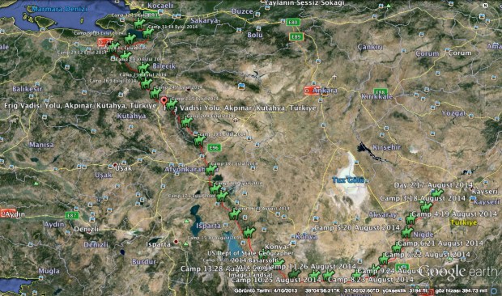The width and height of the screenshot is (502, 296).
Task: Click the camel placemark at Camp 6.21 August 2014
Action: click(x=397, y=247)
